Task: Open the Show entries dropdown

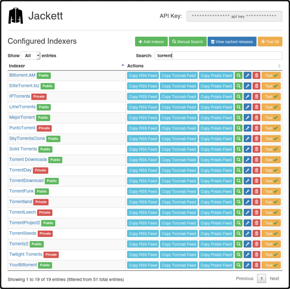Action: tap(30, 55)
